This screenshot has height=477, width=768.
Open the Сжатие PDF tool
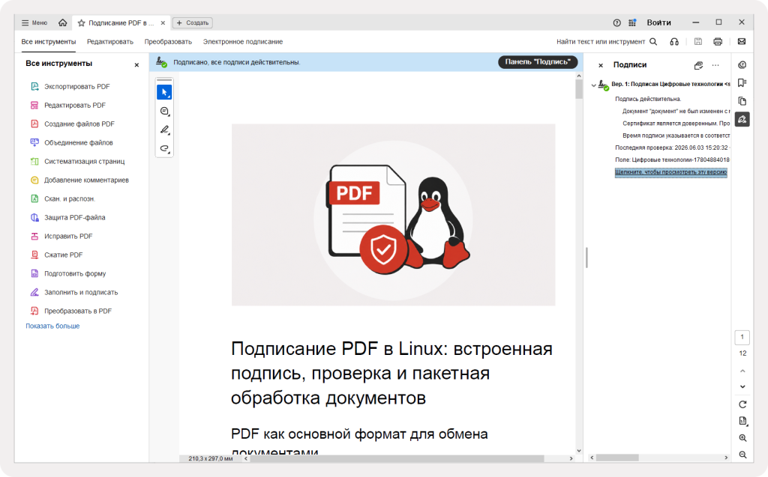56,255
